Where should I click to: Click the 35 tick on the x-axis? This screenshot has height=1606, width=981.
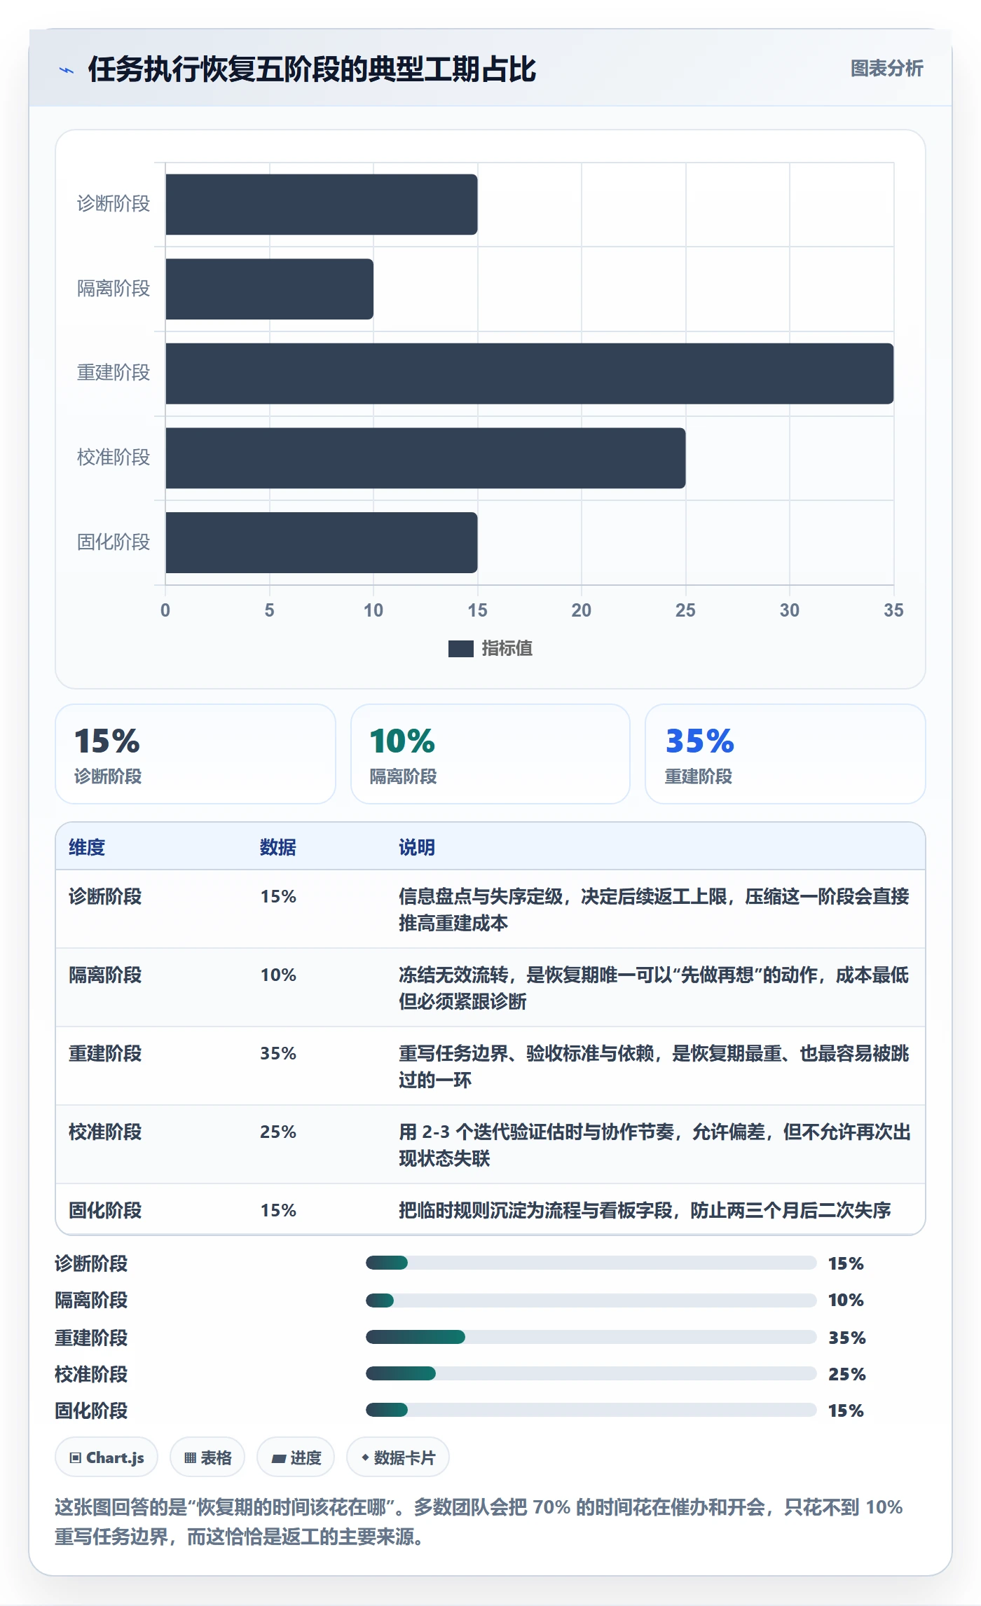[893, 610]
